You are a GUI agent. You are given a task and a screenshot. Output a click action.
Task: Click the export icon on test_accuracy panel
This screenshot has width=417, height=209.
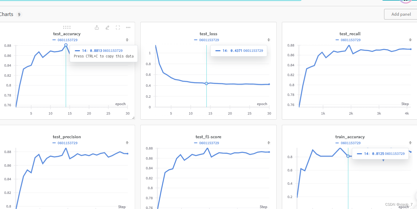[97, 28]
